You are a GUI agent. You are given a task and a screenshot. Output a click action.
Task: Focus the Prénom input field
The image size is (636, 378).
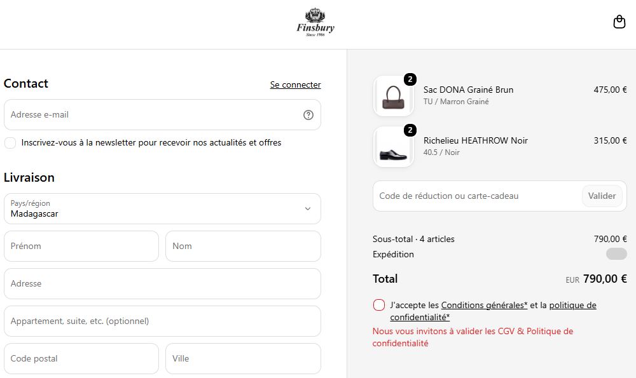pos(81,246)
